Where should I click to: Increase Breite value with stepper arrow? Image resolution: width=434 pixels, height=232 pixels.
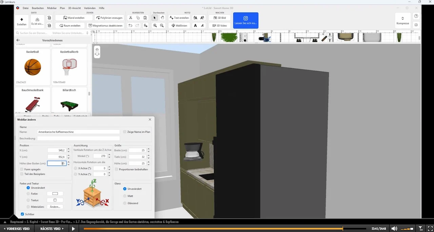point(149,149)
